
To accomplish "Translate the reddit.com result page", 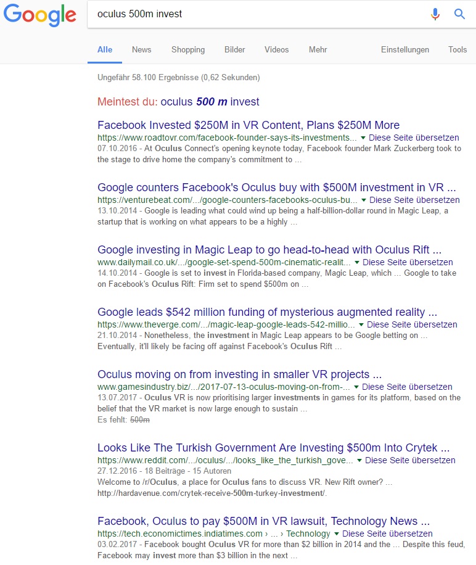I will point(410,461).
